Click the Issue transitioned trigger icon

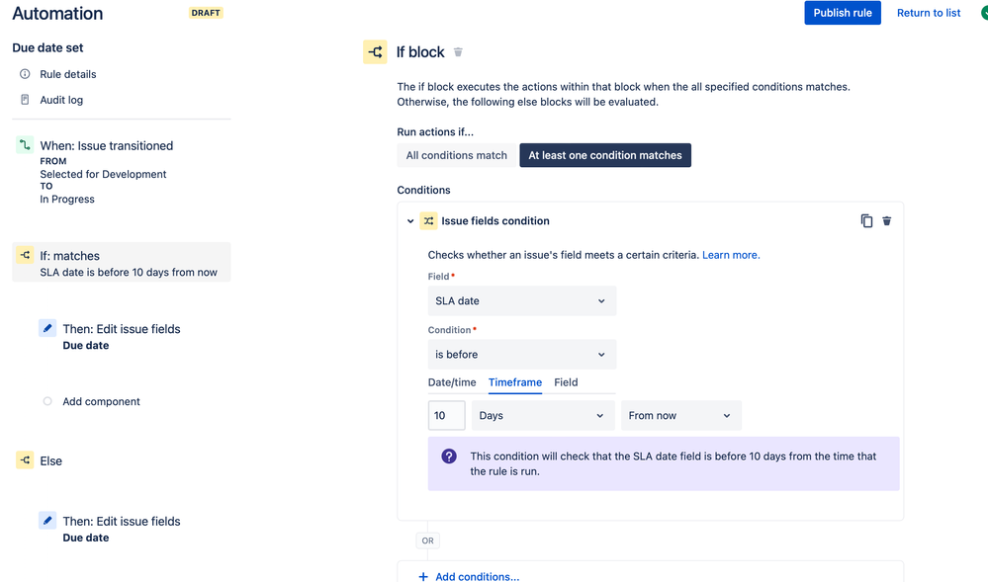(x=25, y=145)
